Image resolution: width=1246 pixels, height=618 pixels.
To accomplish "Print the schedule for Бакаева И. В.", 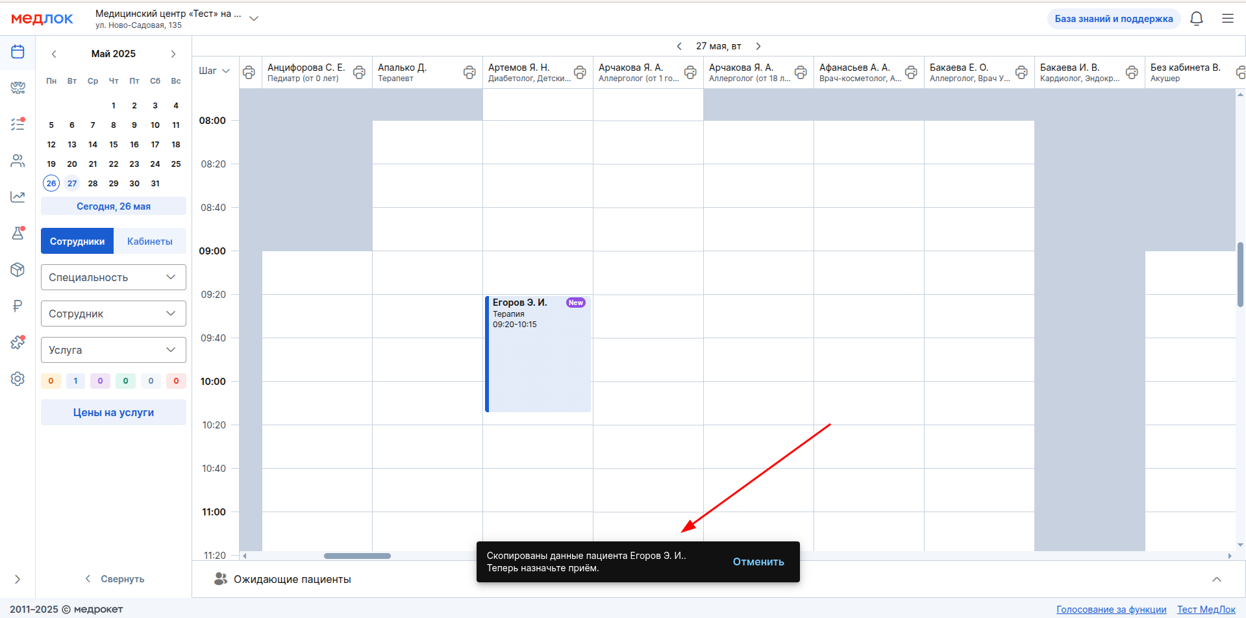I will pos(1132,73).
